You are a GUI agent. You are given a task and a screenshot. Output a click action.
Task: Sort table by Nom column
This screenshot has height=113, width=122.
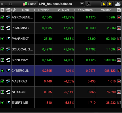tap(25, 10)
